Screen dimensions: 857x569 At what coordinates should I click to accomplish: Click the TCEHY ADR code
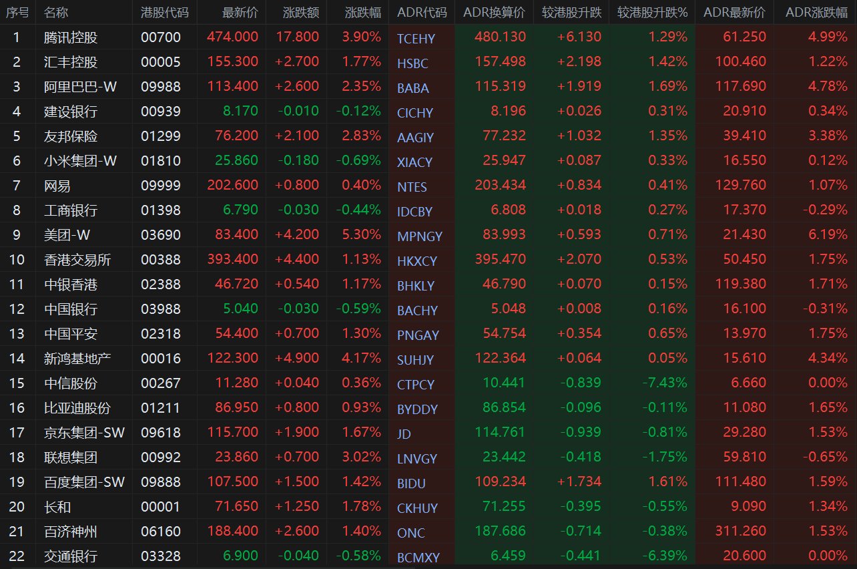(x=416, y=39)
